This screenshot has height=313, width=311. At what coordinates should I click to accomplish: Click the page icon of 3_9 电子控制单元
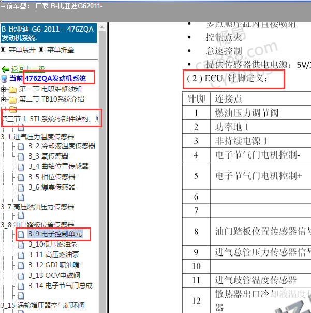[21, 234]
